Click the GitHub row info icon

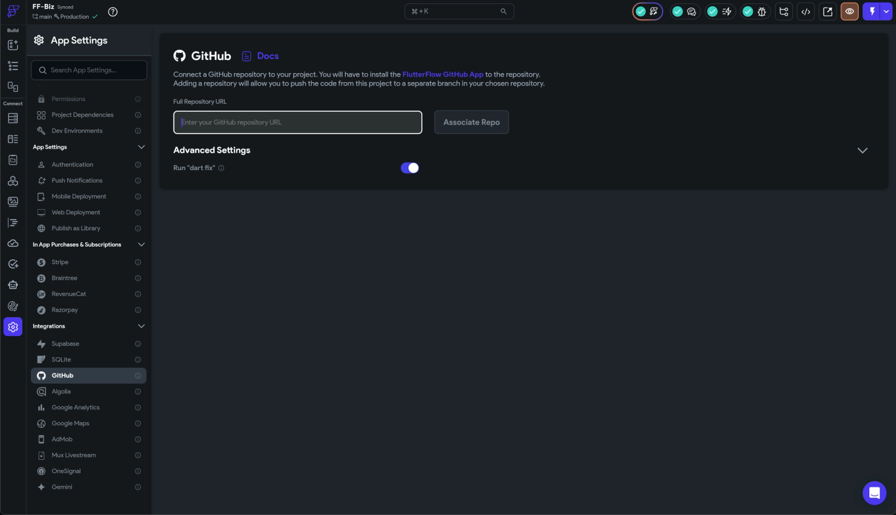coord(138,376)
